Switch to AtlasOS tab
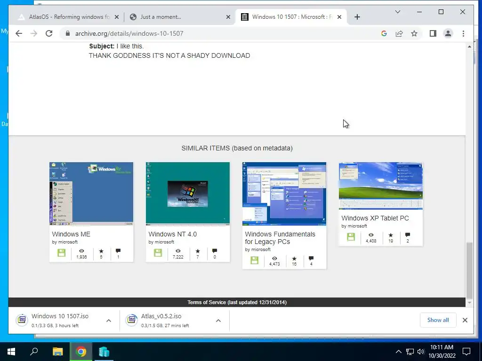The image size is (482, 361). [68, 17]
